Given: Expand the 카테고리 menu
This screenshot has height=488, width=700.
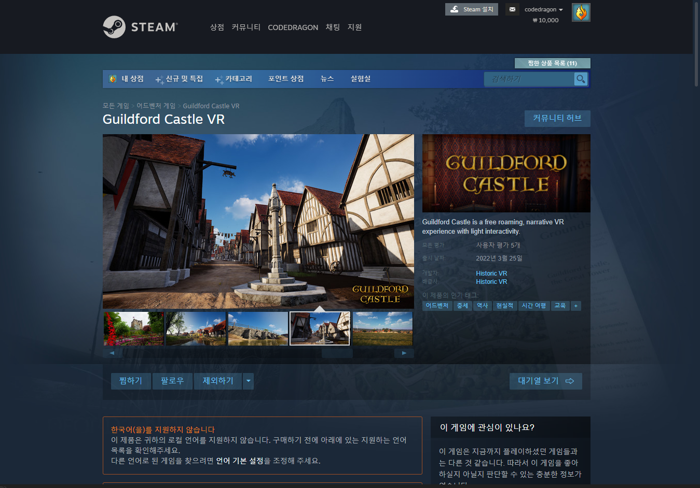Looking at the screenshot, I should (234, 79).
